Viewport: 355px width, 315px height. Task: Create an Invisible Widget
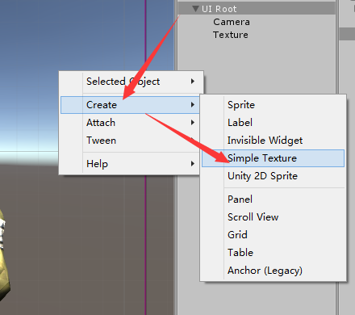tap(273, 141)
